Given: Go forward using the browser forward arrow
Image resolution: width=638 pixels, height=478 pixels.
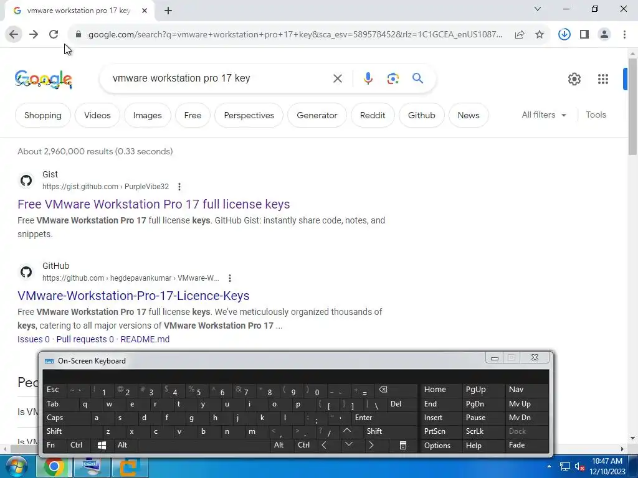Looking at the screenshot, I should click(x=34, y=35).
